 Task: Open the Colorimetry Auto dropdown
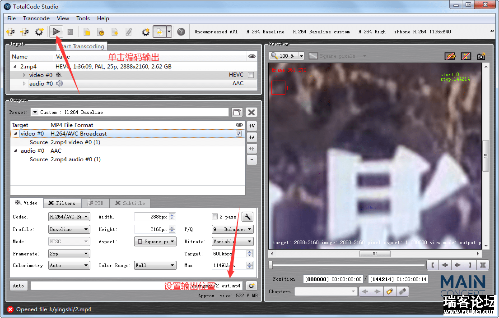(x=69, y=265)
